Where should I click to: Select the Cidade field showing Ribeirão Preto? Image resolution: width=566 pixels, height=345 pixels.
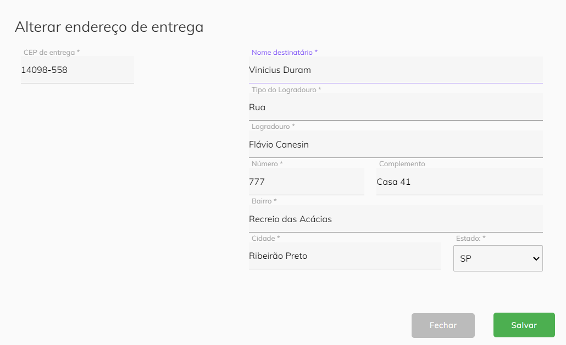coord(345,256)
